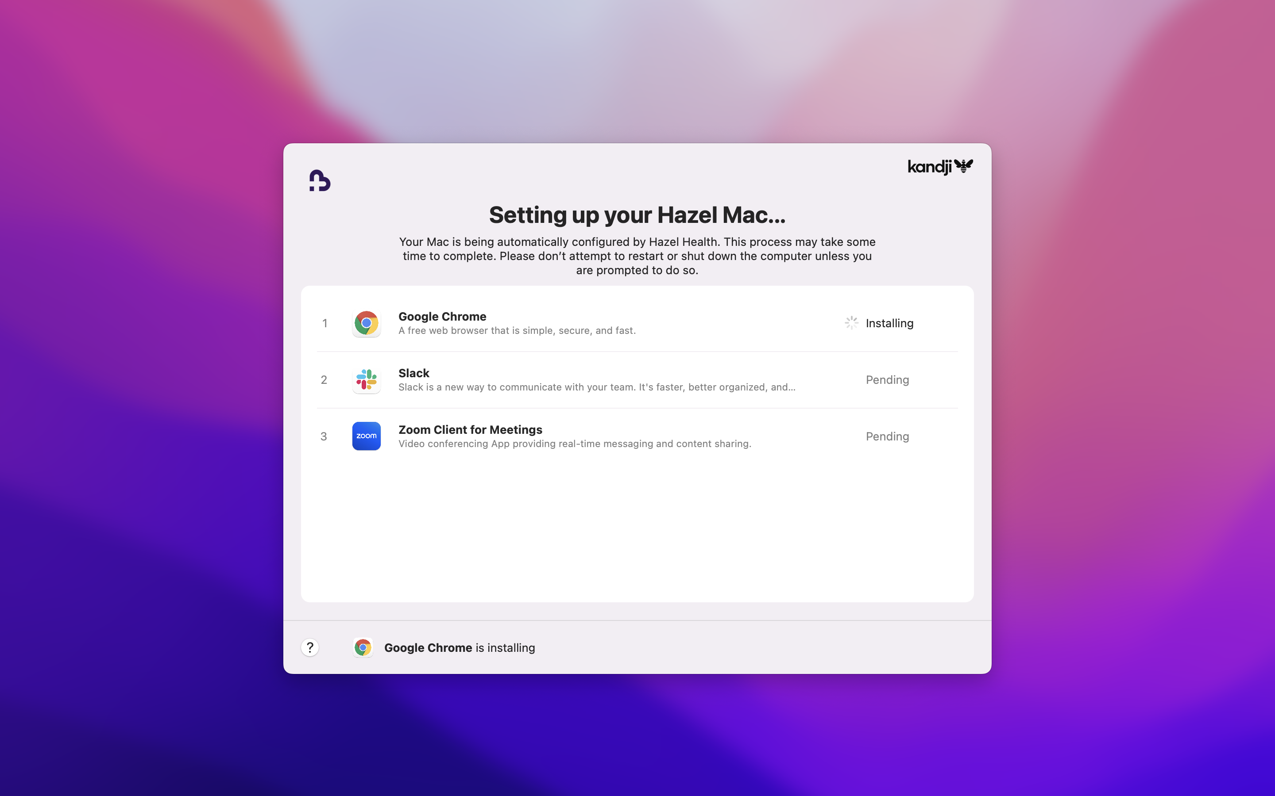Click the row number 2
The width and height of the screenshot is (1275, 796).
tap(324, 379)
